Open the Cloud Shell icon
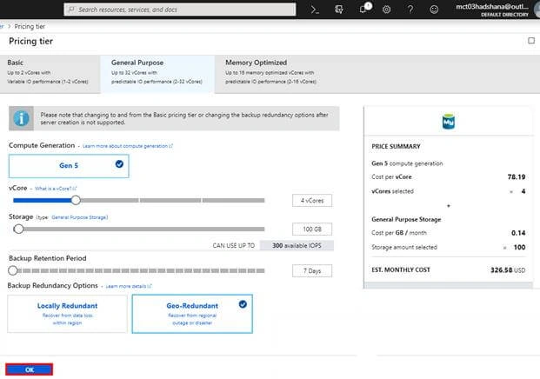 coord(315,10)
